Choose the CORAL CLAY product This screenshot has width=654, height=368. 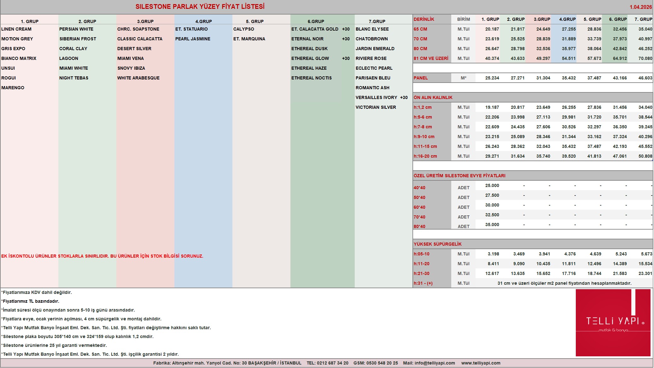point(73,49)
